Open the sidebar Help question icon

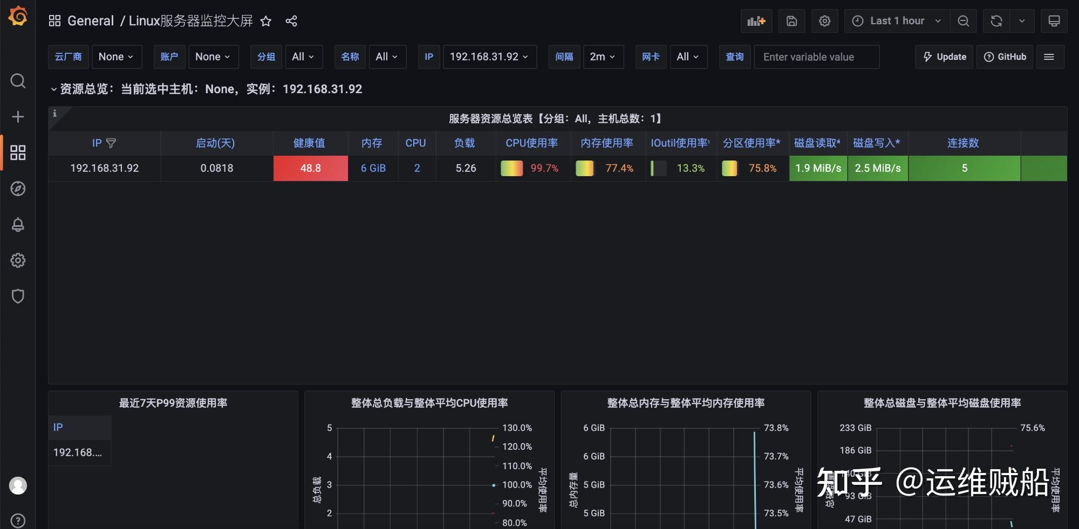click(x=18, y=520)
